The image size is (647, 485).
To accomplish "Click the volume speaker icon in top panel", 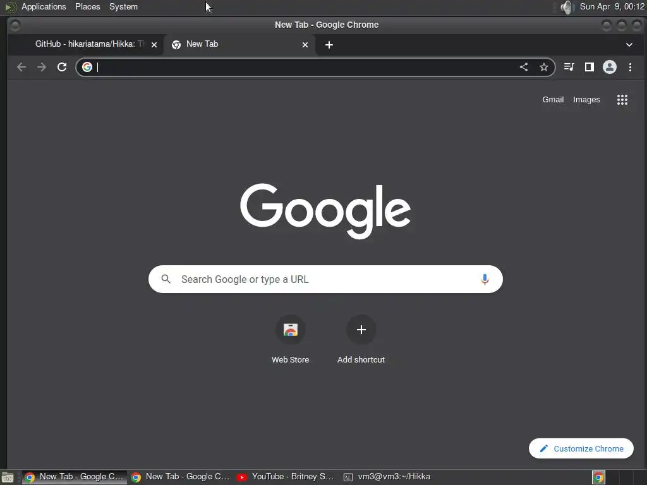I will (x=567, y=7).
